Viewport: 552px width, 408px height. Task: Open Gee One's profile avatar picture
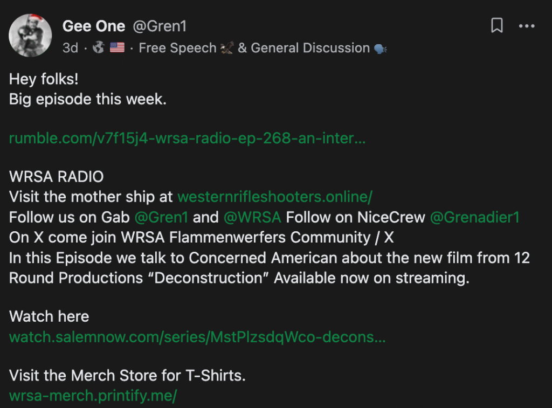(30, 35)
